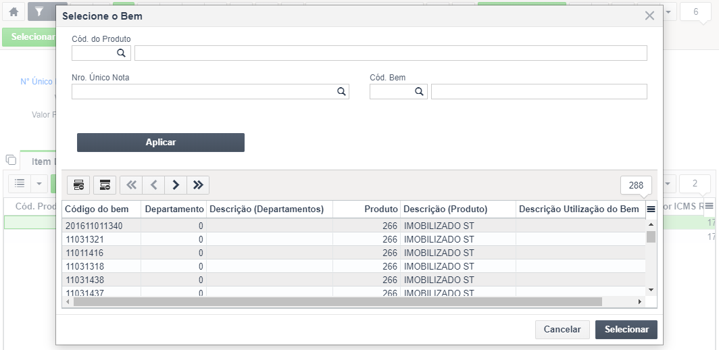Select row with code 11011416
This screenshot has height=350, width=719.
(x=353, y=253)
